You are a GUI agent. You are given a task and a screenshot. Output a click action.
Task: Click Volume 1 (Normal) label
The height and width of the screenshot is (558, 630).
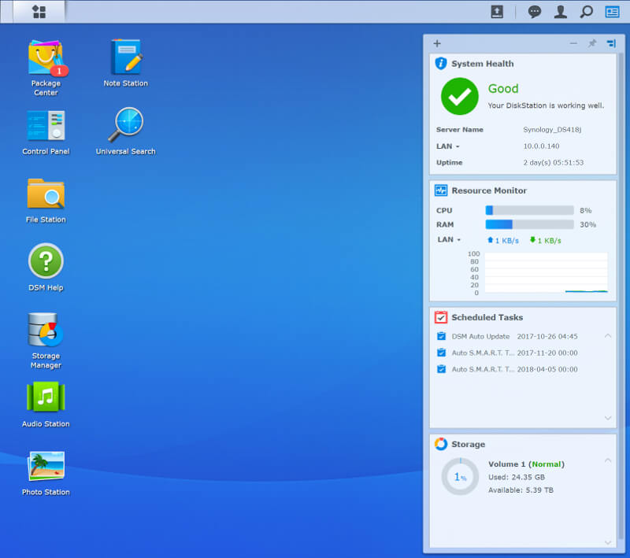526,464
